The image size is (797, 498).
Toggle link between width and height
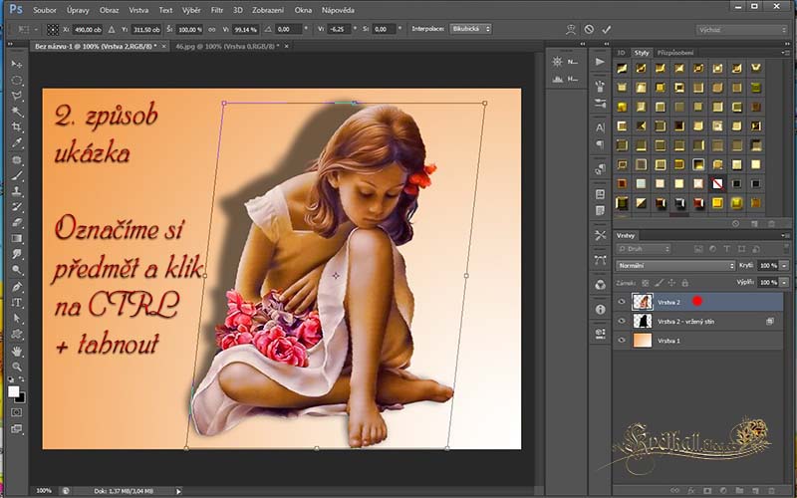click(212, 30)
